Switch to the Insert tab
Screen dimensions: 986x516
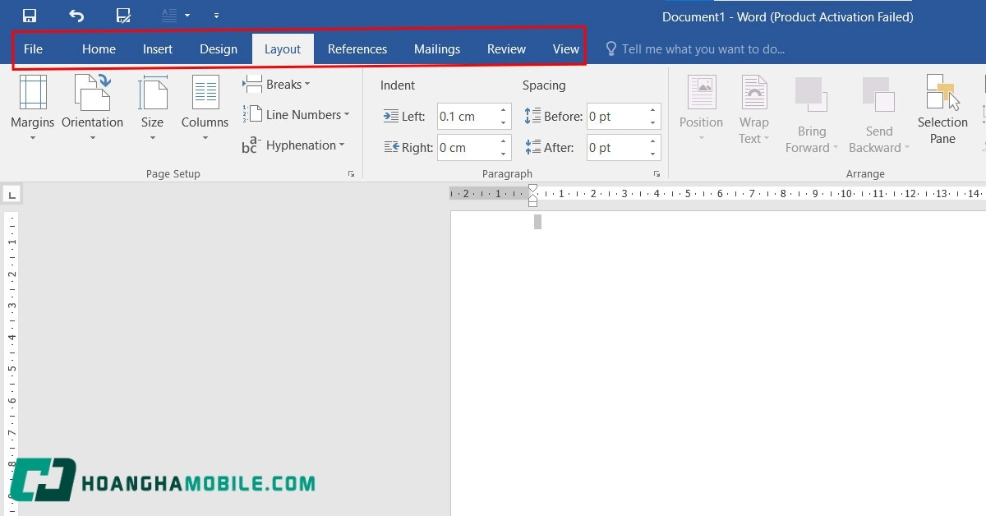pos(158,49)
